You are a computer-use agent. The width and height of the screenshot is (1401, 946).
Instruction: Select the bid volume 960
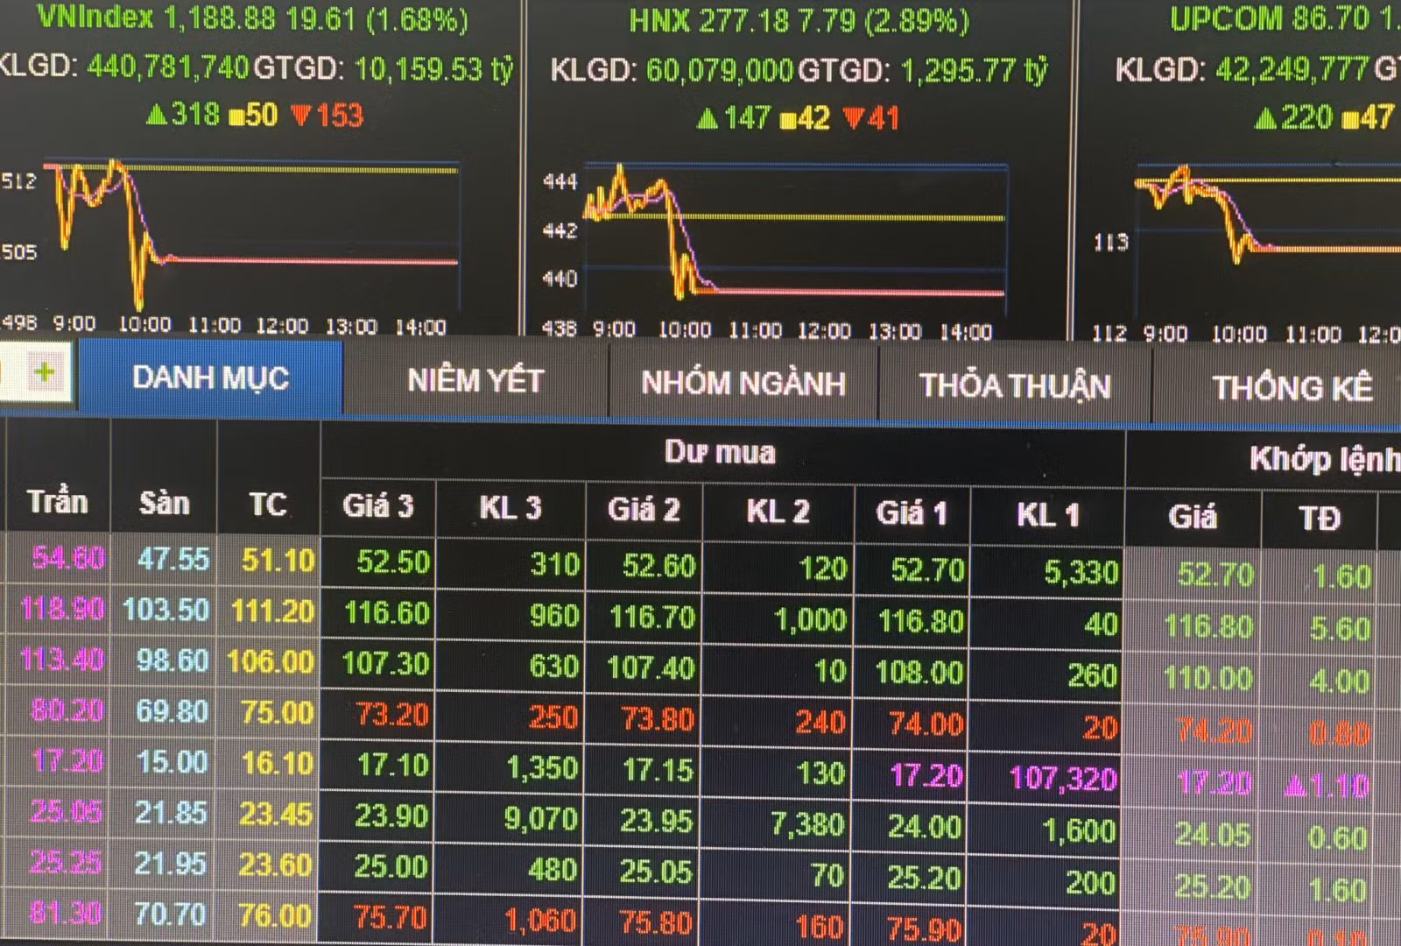click(554, 615)
